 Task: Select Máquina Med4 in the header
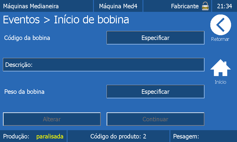pos(118,6)
